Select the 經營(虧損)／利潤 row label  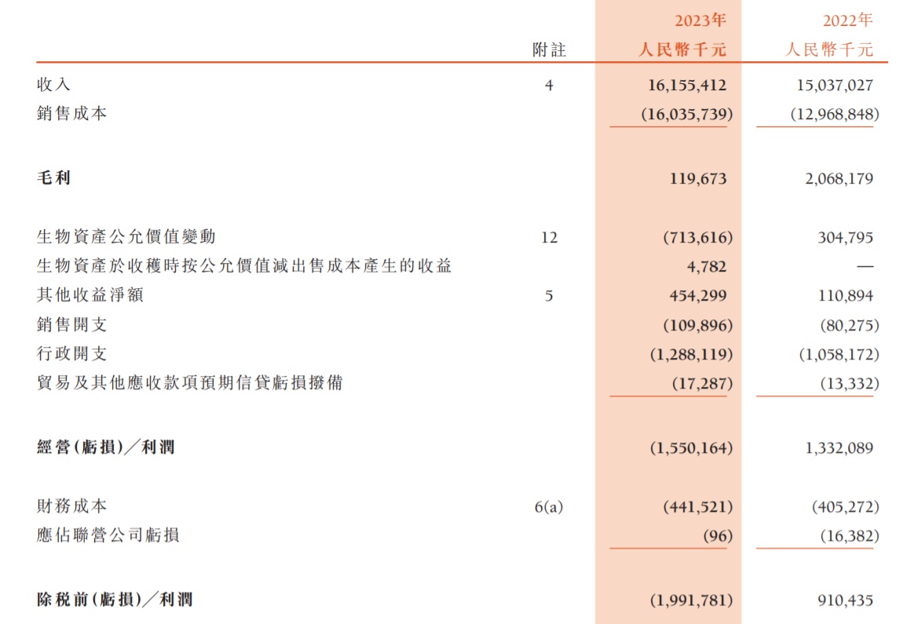tap(105, 447)
